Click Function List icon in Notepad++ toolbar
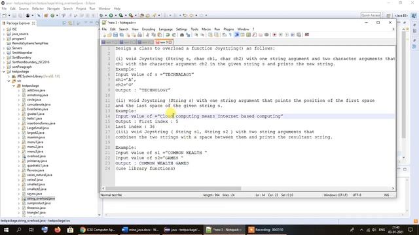419x235 pixels. pos(255,35)
